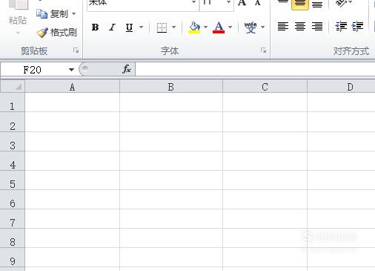Select column D header
Viewport: 375px width, 271px height.
(341, 87)
